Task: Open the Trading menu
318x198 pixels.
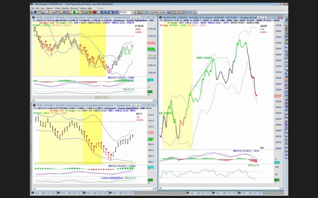Action: (x=83, y=8)
